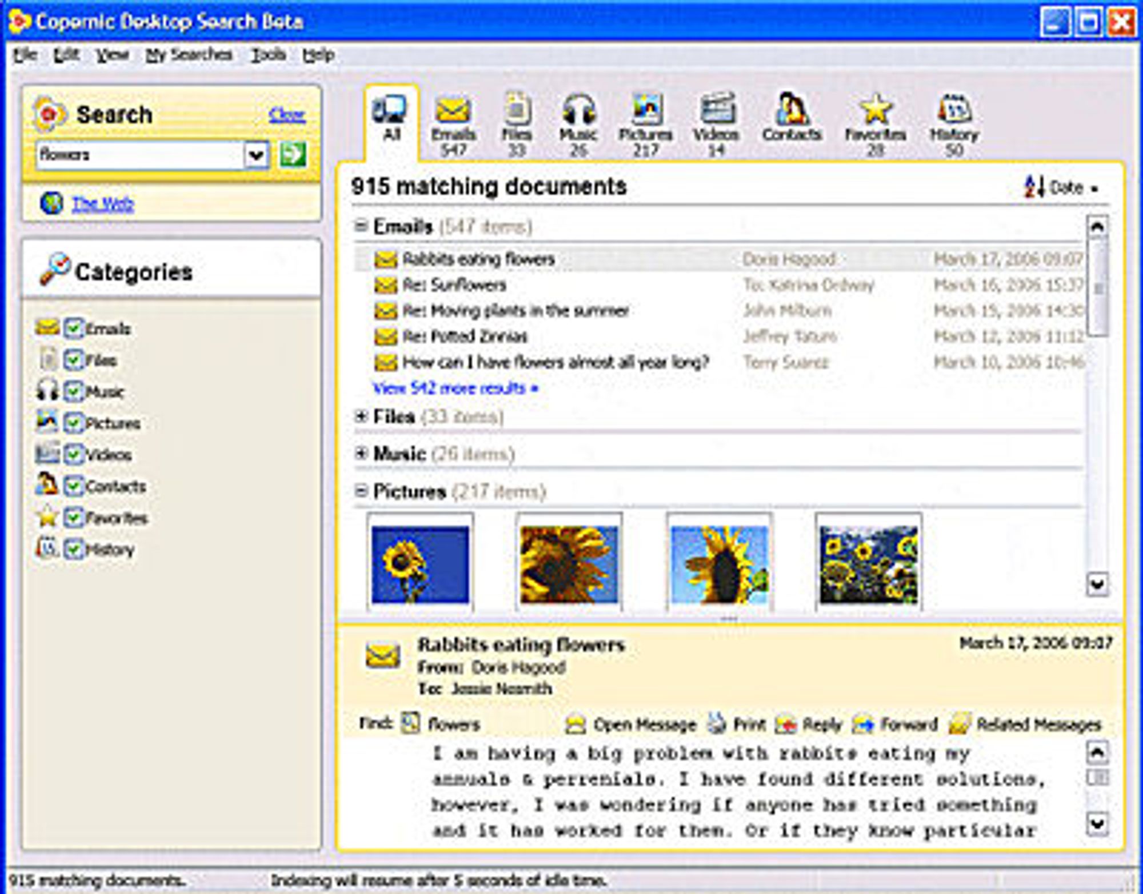Click the Clear link in Search panel

[287, 115]
